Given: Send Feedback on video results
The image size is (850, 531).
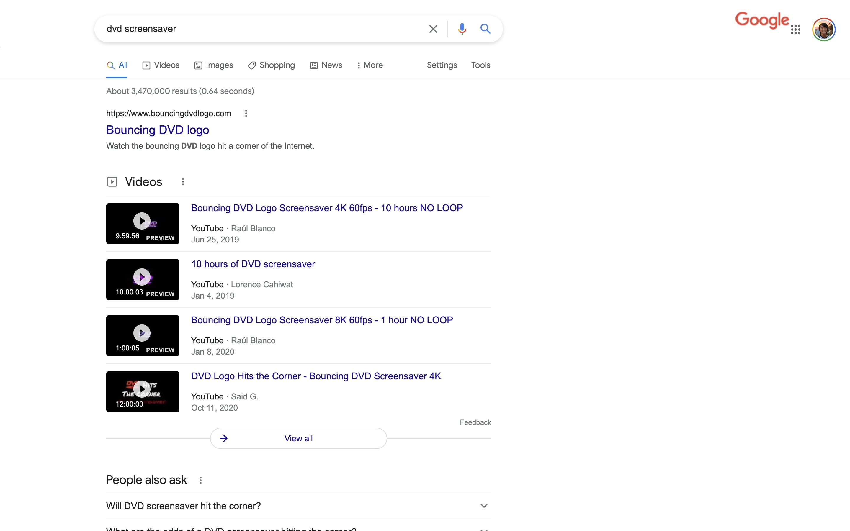Looking at the screenshot, I should tap(475, 422).
